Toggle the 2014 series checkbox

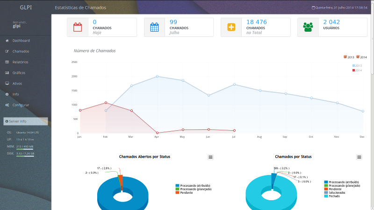358,57
